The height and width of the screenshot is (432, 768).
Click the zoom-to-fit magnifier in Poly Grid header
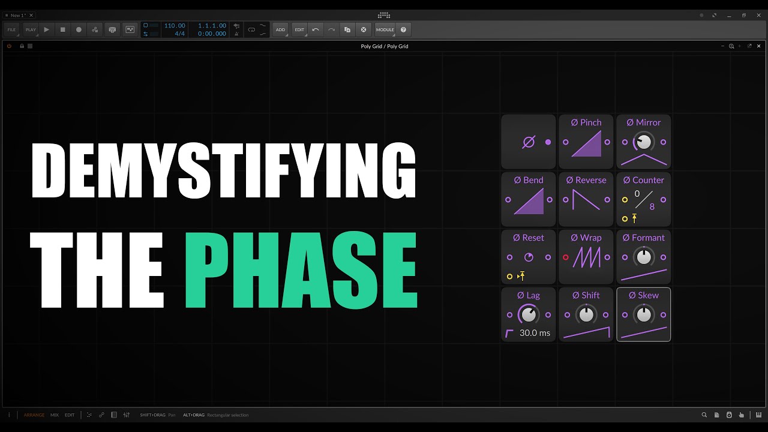tap(731, 46)
